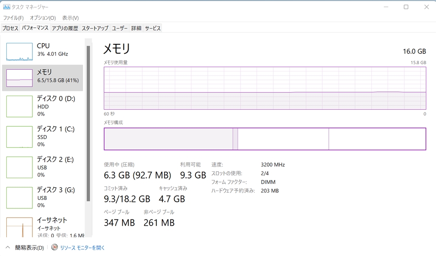The image size is (436, 256).
Task: Select the イーサネット network graph
Action: (19, 228)
